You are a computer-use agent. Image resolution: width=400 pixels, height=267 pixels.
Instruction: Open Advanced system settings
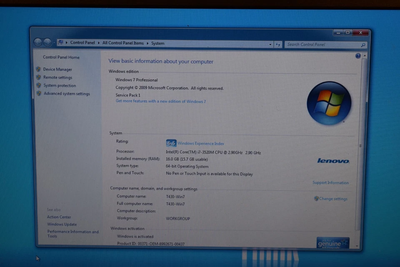(x=67, y=93)
